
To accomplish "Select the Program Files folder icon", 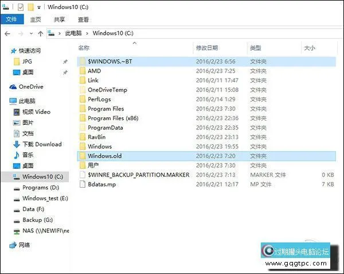I will [83, 109].
